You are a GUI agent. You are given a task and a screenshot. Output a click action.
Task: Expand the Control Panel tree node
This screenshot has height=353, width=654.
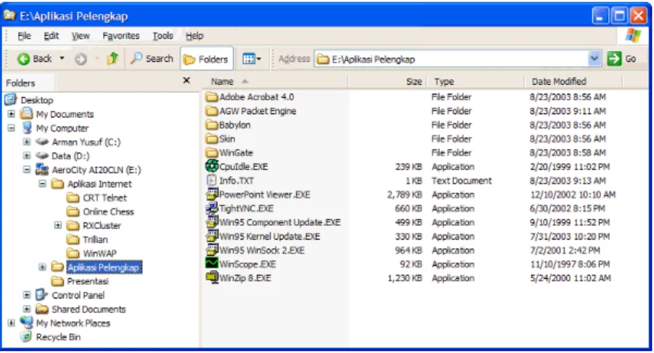27,295
